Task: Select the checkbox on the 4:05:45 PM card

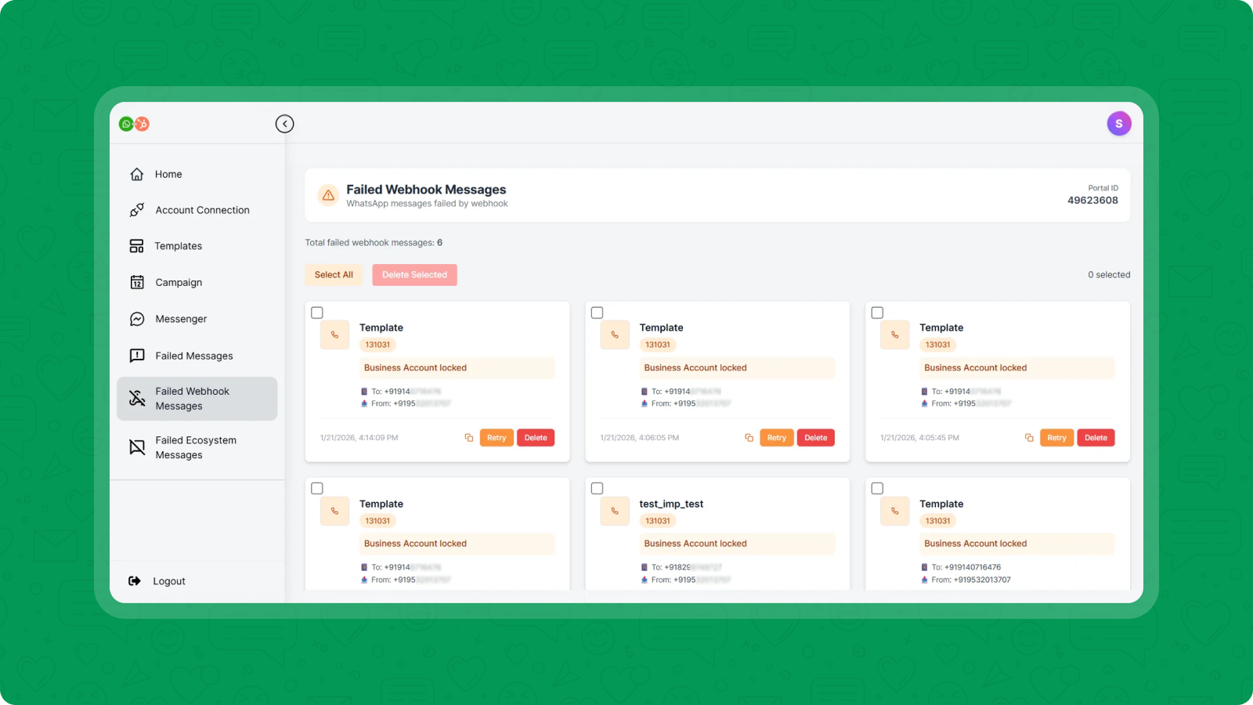Action: click(877, 313)
